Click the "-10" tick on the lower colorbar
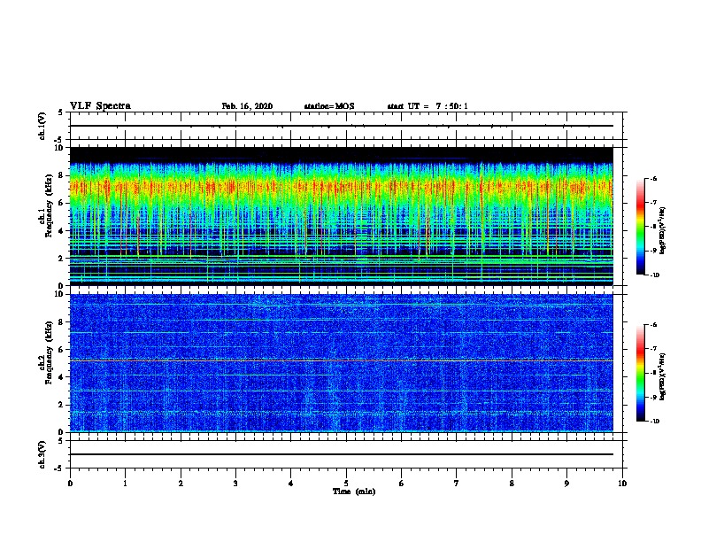The image size is (701, 542). coord(654,422)
